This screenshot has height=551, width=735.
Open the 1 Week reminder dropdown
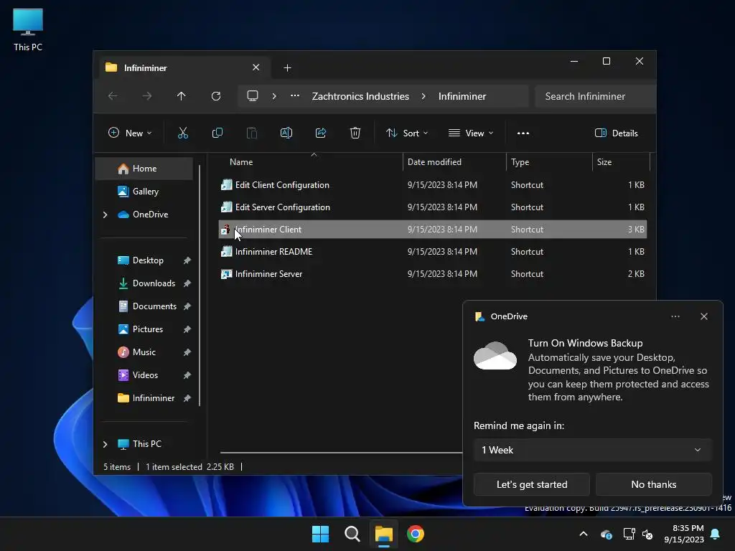pos(592,450)
